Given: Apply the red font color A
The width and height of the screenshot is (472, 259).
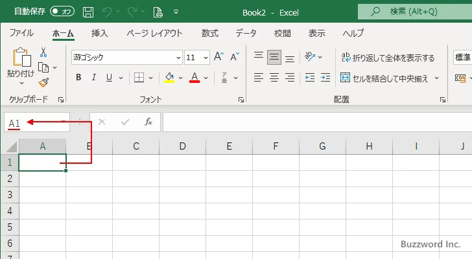Looking at the screenshot, I should (x=195, y=78).
